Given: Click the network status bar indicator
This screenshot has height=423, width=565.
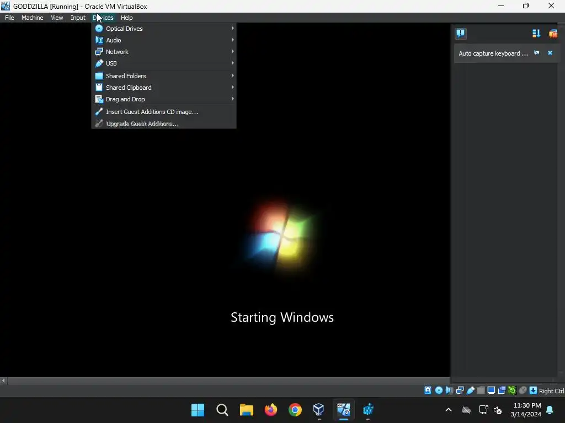Looking at the screenshot, I should (460, 391).
